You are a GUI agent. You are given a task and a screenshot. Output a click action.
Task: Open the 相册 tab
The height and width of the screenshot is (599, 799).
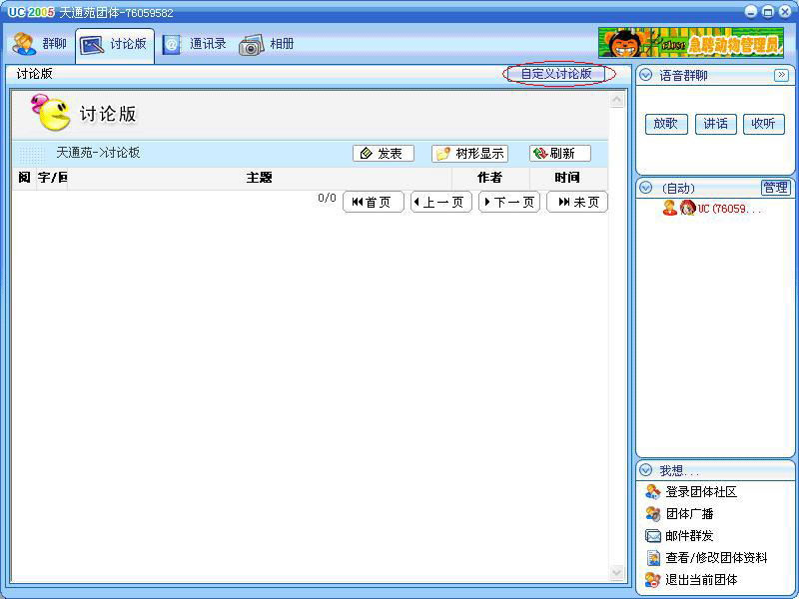click(x=266, y=44)
